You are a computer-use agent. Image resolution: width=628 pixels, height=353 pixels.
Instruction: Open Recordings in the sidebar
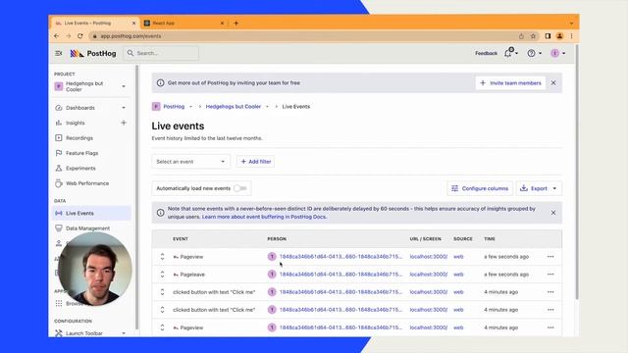(x=79, y=137)
